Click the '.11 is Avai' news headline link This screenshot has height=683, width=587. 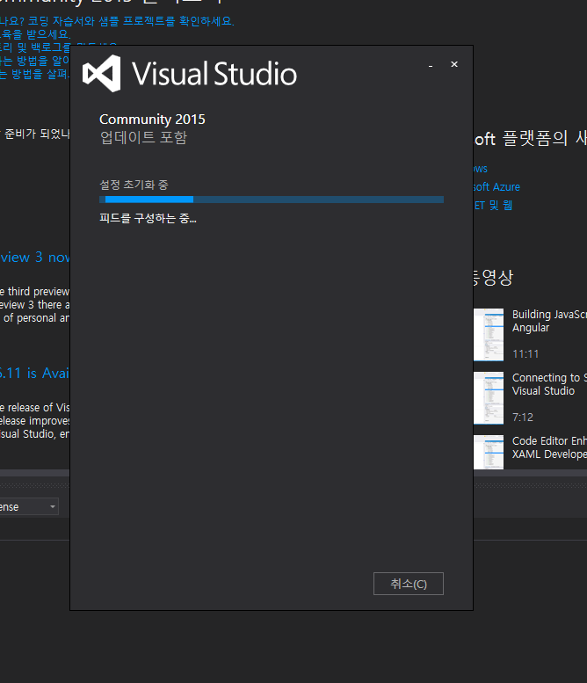pyautogui.click(x=35, y=373)
